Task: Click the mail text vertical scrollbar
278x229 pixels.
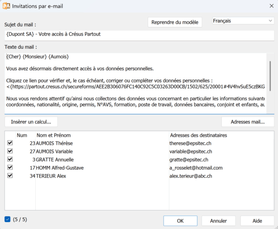Action: [x=270, y=74]
